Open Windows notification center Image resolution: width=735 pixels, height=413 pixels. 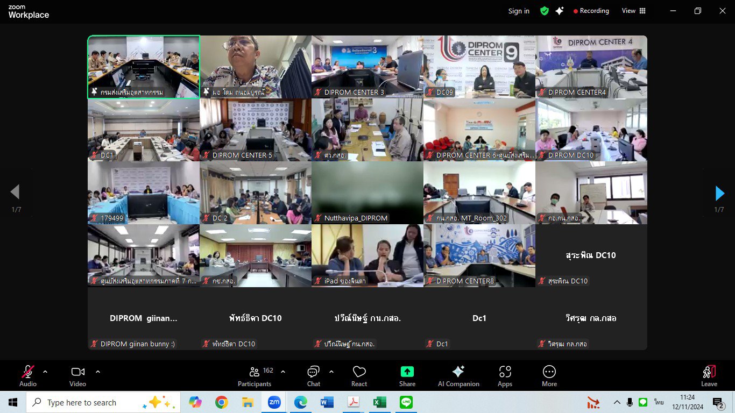click(x=718, y=402)
